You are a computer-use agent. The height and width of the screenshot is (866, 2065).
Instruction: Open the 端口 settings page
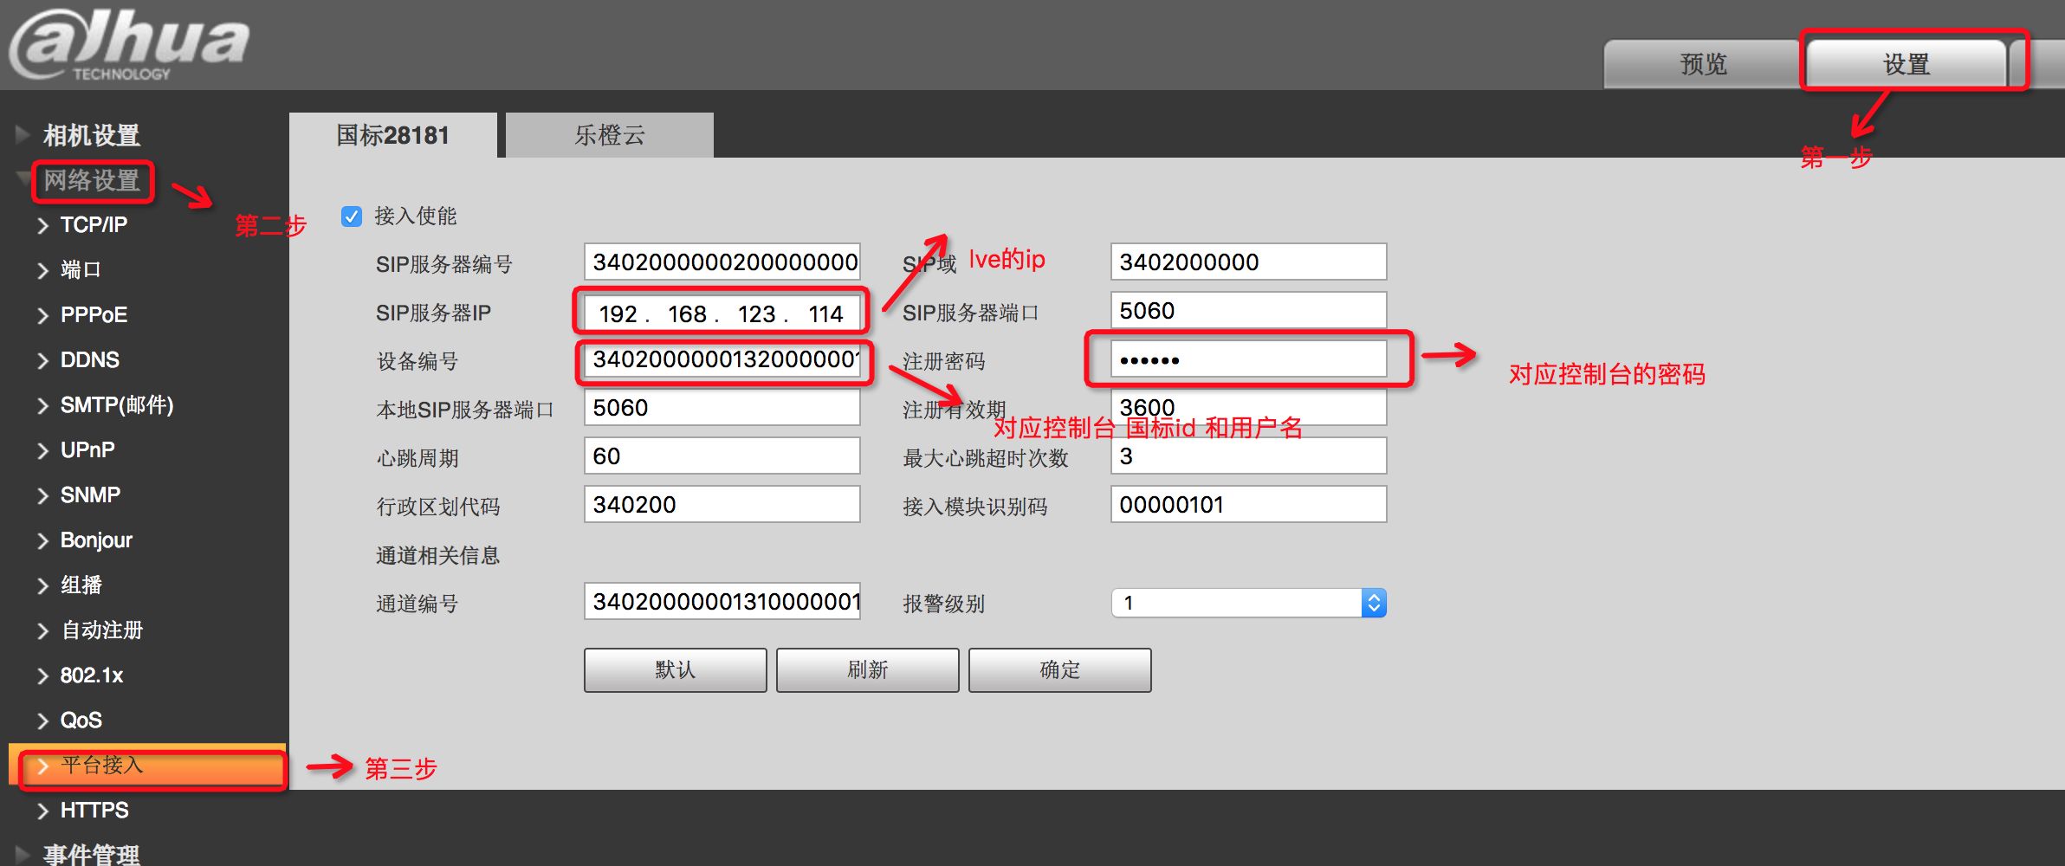coord(81,270)
